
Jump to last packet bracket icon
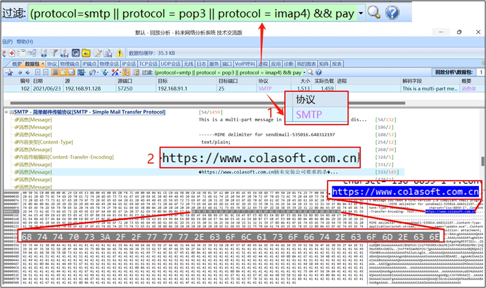pos(45,72)
